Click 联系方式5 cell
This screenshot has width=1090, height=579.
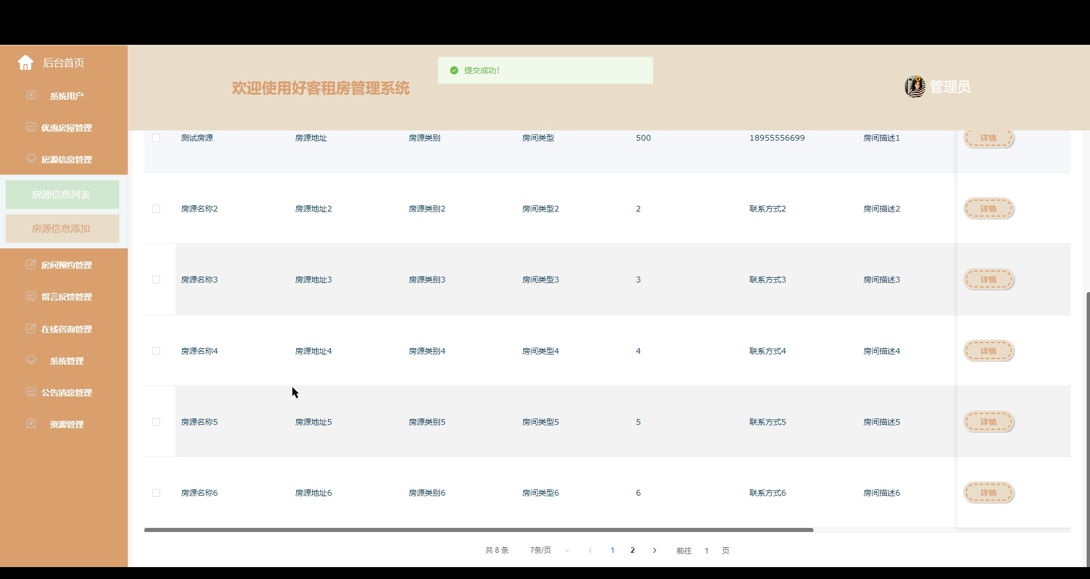(x=768, y=422)
